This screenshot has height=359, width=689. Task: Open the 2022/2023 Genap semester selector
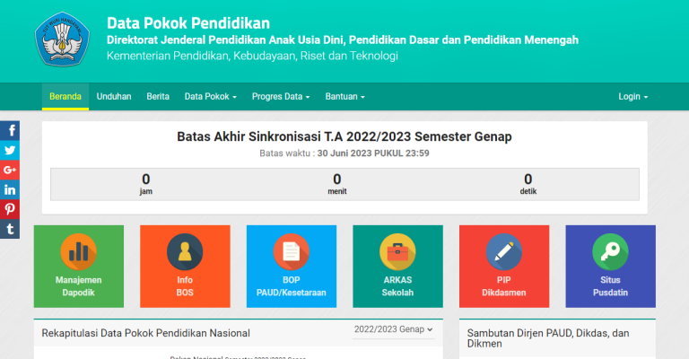(393, 329)
